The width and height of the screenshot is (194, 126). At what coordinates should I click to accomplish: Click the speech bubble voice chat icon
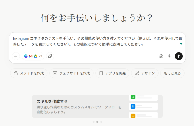click(161, 56)
